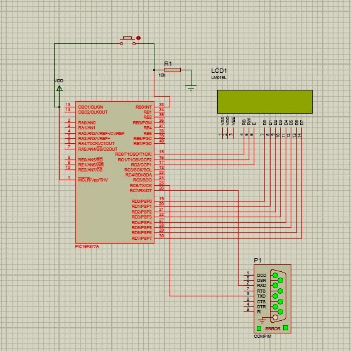The image size is (351, 351).
Task: Select the VDD power terminal arrow
Action: [x=59, y=89]
